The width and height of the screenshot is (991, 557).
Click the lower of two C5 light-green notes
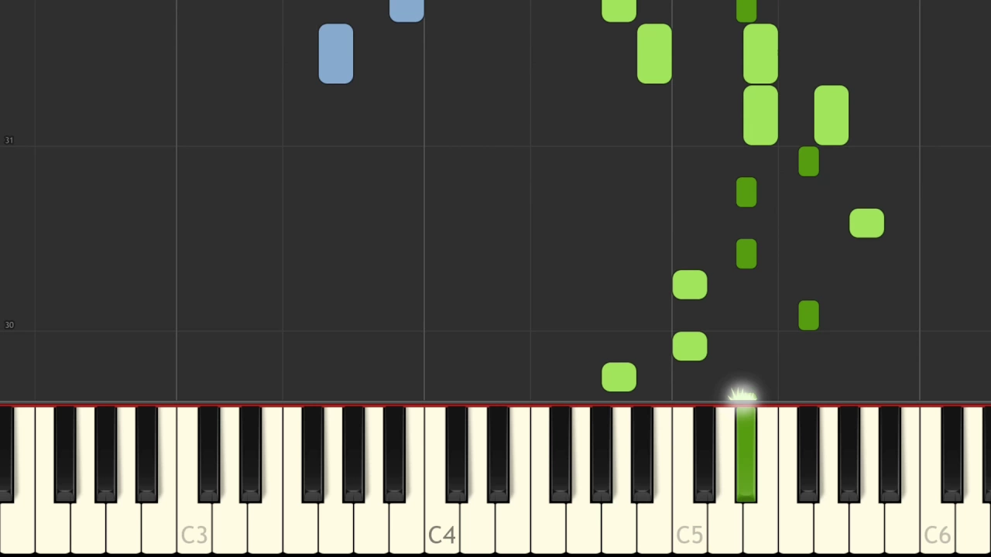[x=690, y=346]
